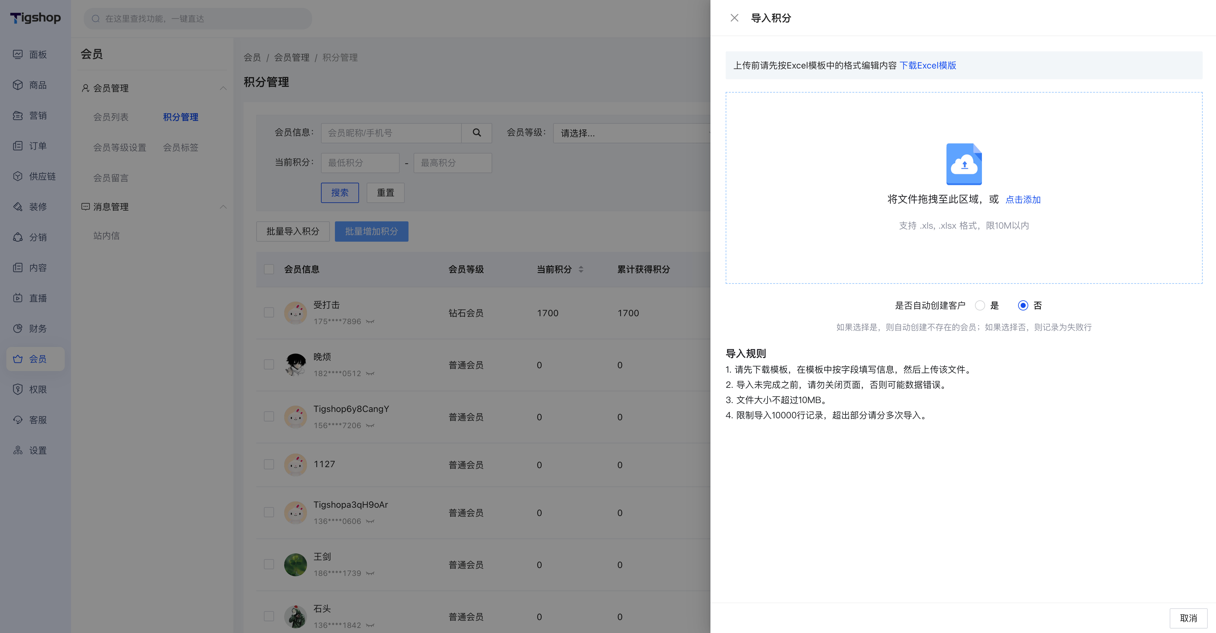Open the 内容 sidebar icon
Image resolution: width=1216 pixels, height=633 pixels.
[x=17, y=268]
